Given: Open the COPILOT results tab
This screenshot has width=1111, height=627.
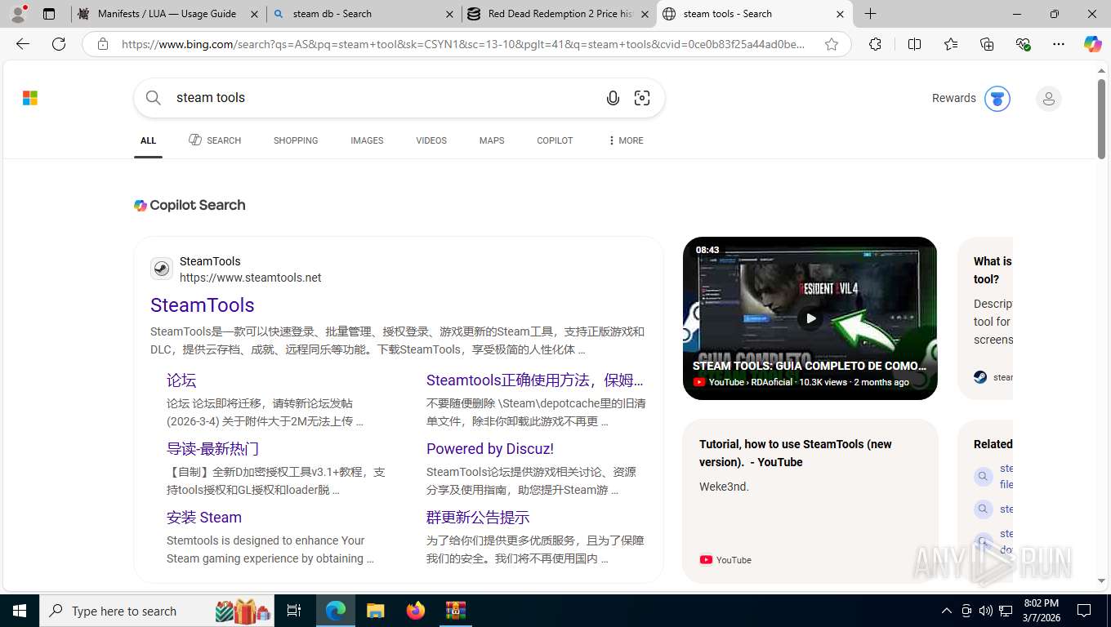Looking at the screenshot, I should [555, 140].
